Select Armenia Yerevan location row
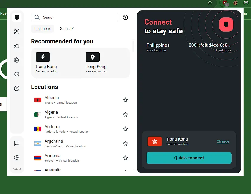Viewport: 251px width, 194px height. coord(81,158)
